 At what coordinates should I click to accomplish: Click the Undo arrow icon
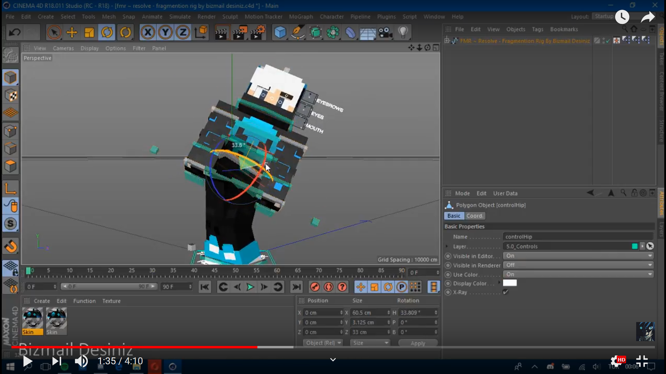click(15, 33)
